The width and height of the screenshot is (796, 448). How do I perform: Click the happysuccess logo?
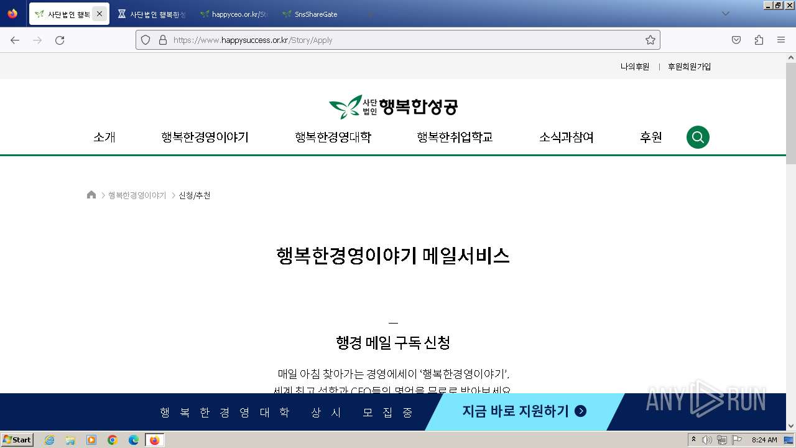pos(393,107)
